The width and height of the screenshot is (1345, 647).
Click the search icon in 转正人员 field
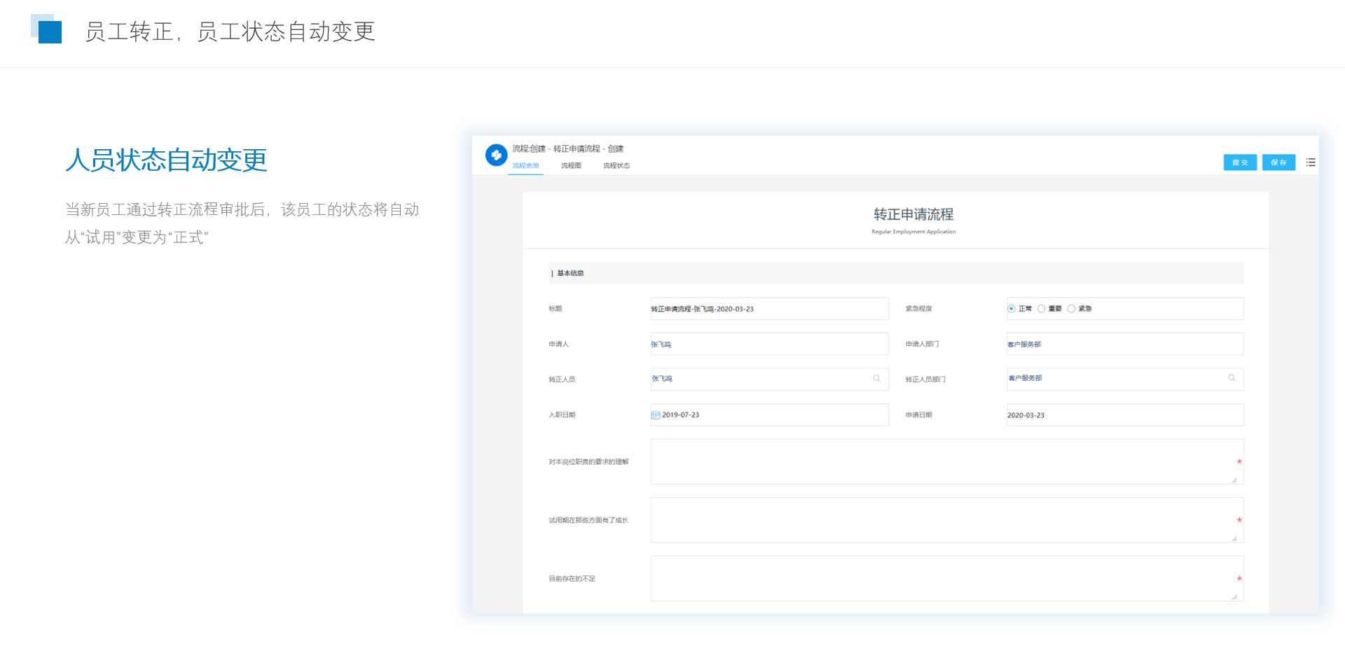[876, 379]
